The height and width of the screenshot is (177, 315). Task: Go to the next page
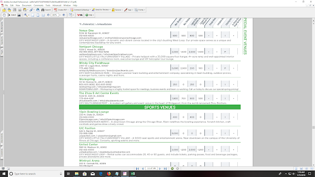point(160,169)
